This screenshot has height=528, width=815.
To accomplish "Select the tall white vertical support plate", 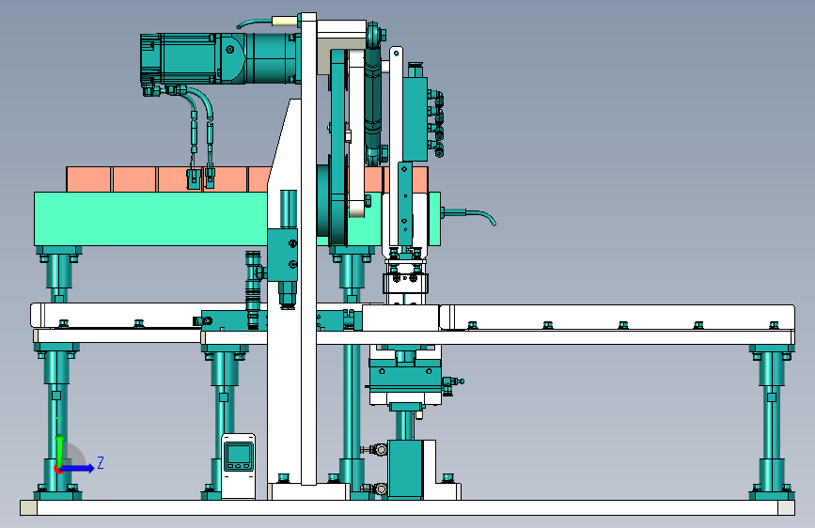I will [x=308, y=249].
